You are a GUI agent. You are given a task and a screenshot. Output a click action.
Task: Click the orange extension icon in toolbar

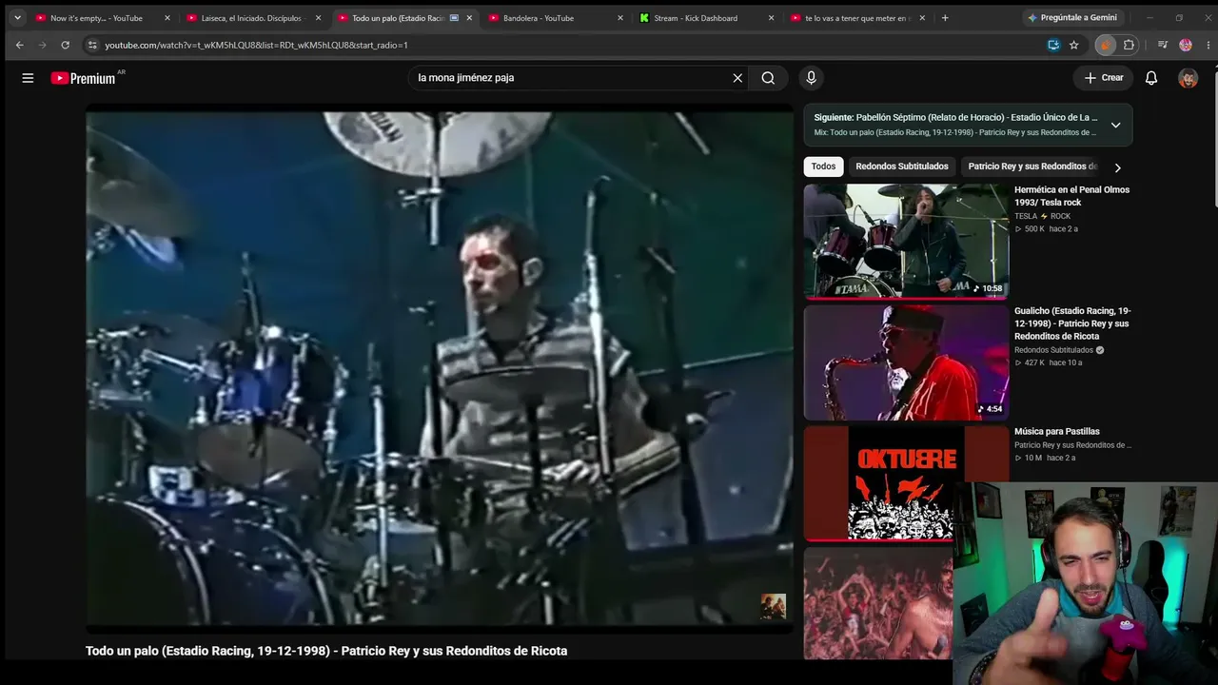[1105, 45]
